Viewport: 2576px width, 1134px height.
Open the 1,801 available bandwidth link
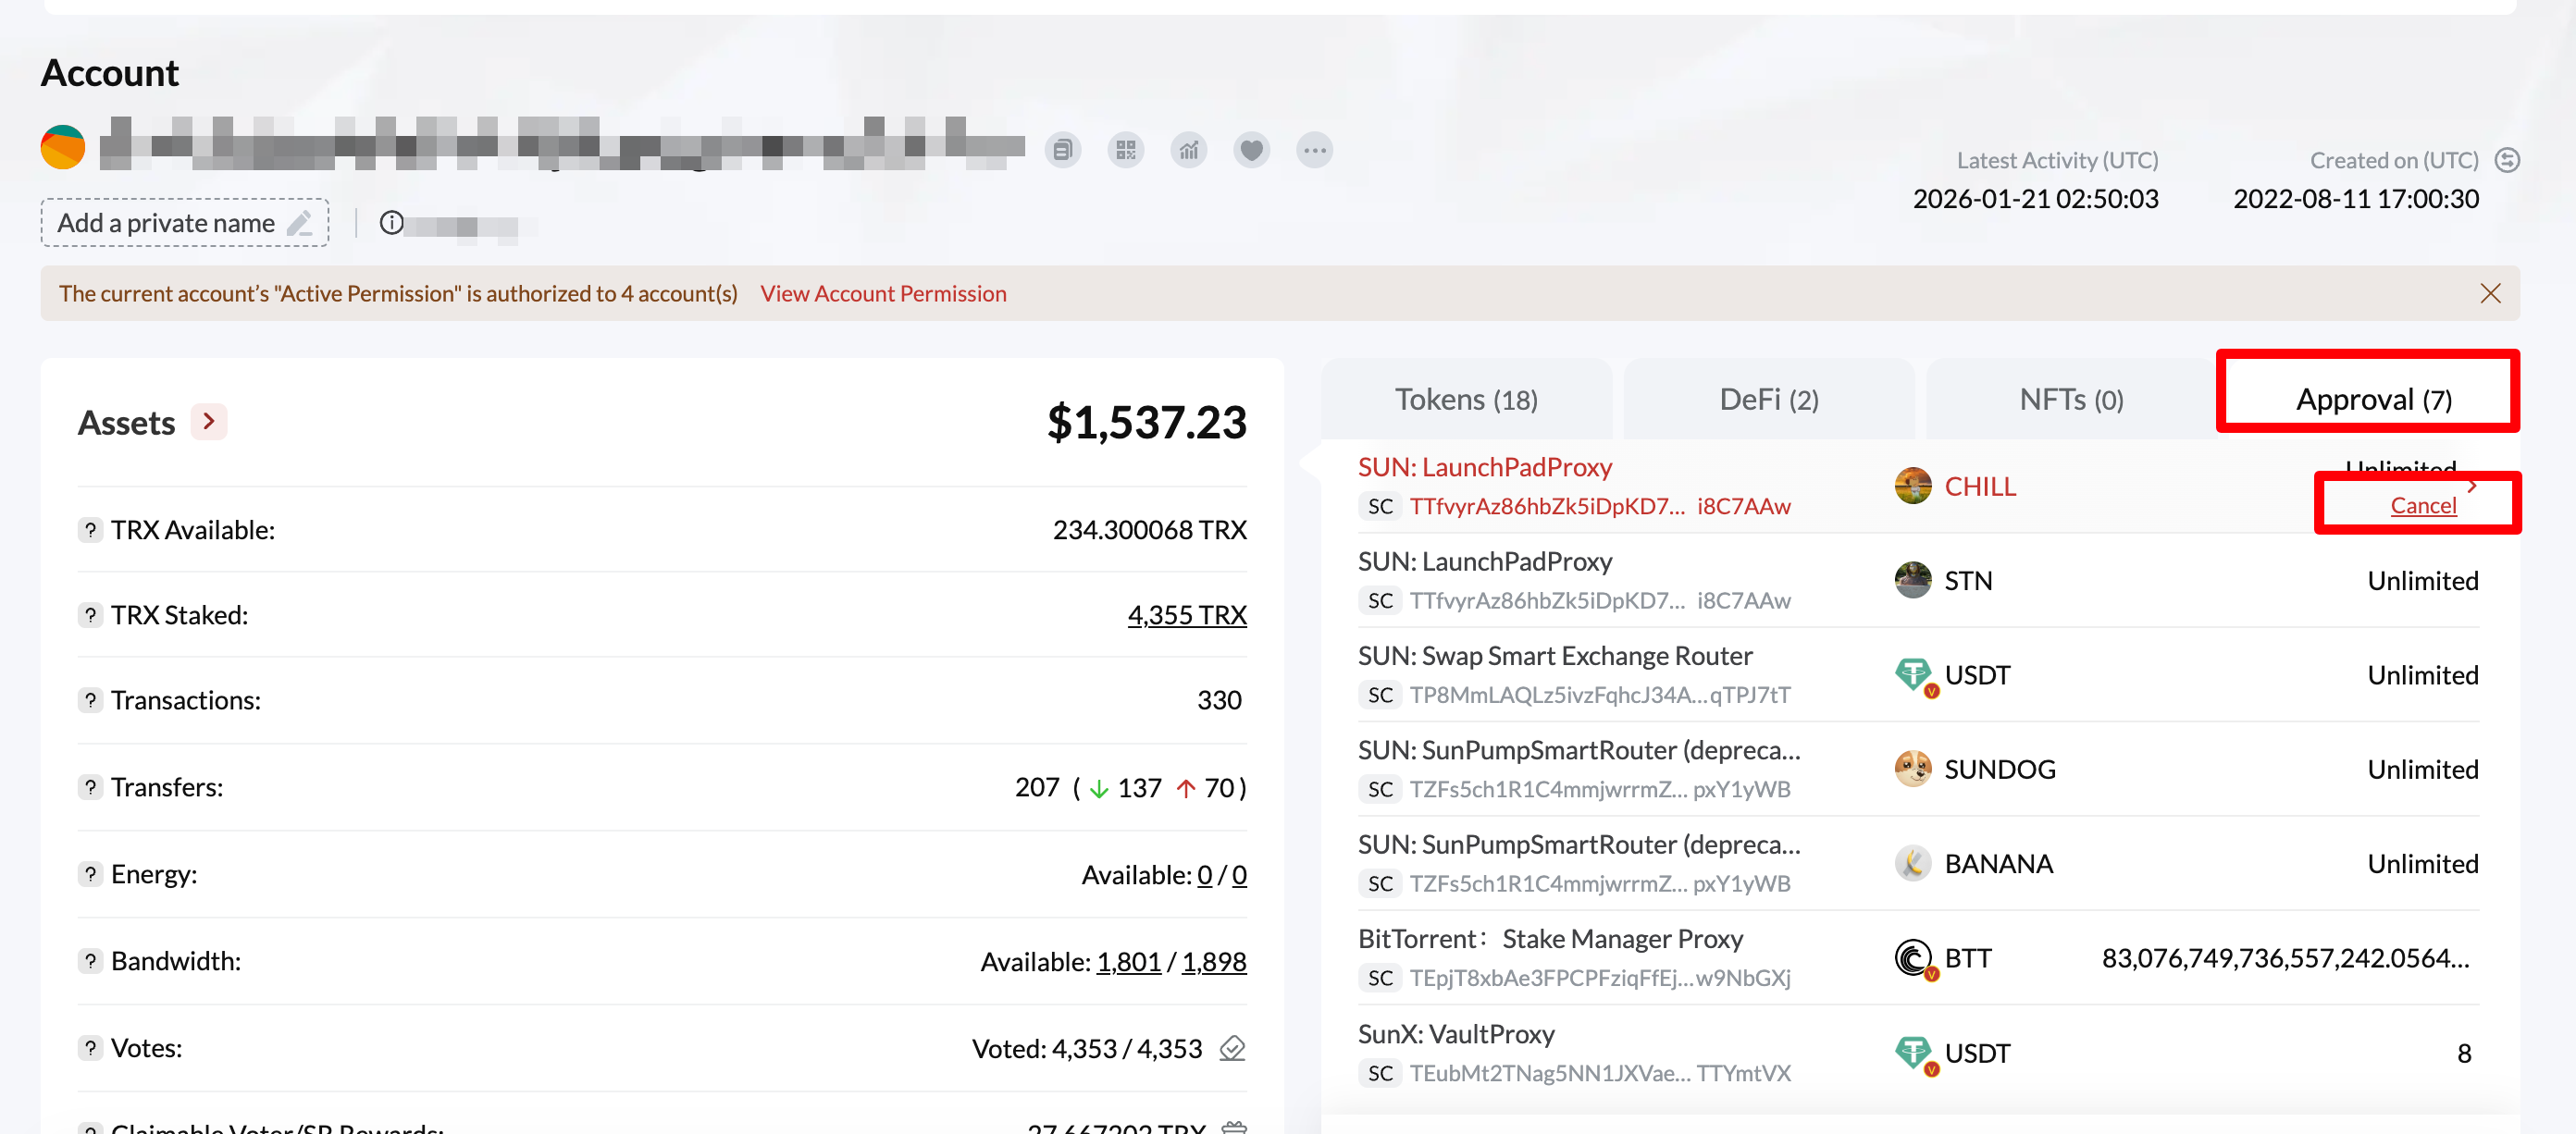click(1128, 961)
